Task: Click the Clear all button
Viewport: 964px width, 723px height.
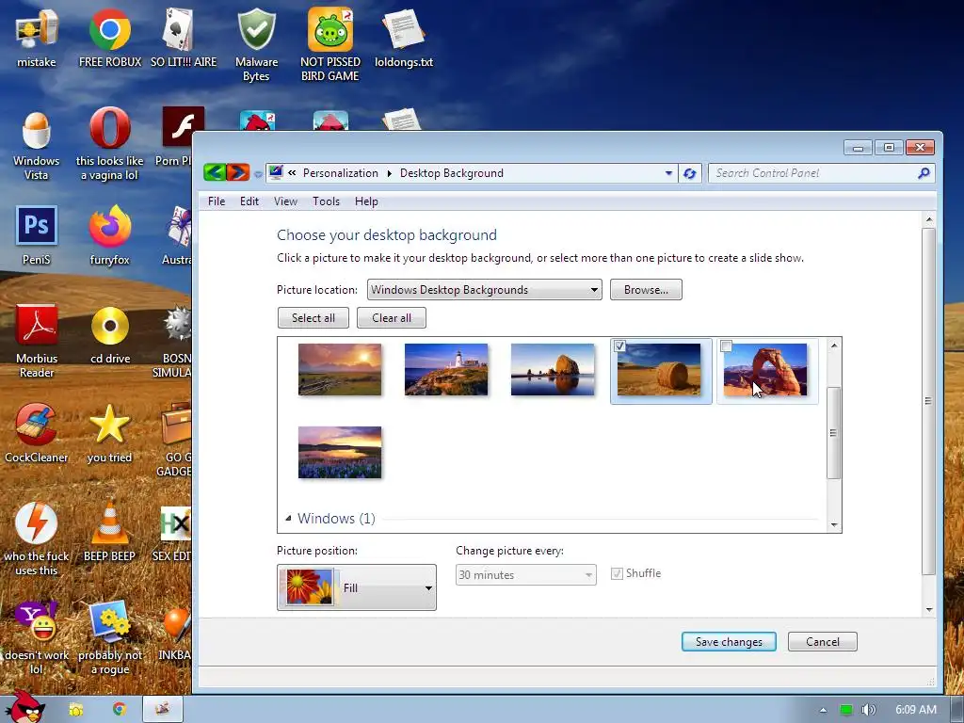Action: click(392, 318)
